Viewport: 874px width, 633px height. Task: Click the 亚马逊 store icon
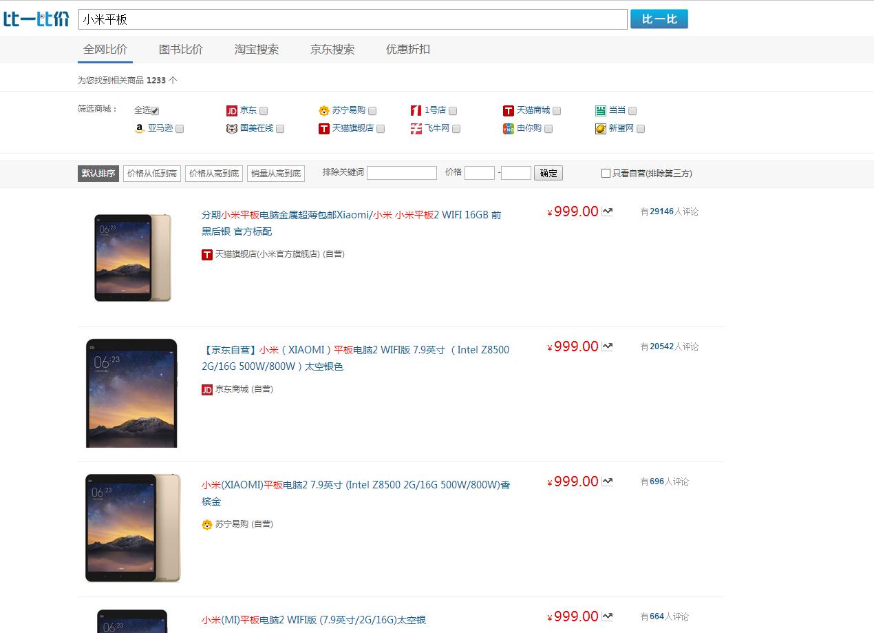click(140, 128)
